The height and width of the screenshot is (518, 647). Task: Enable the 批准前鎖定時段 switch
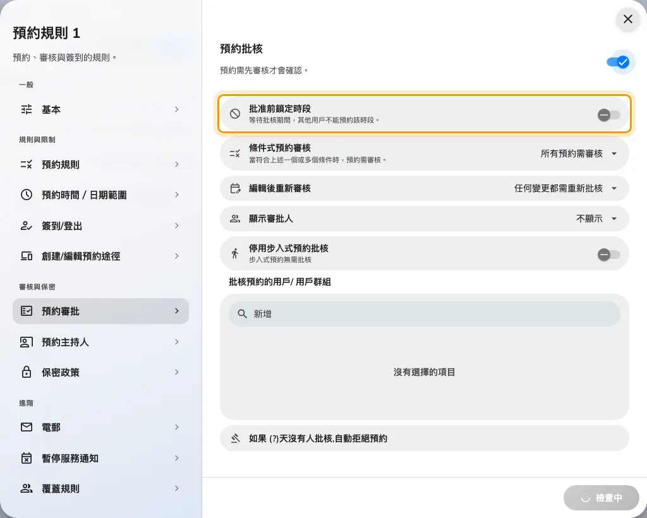[608, 114]
